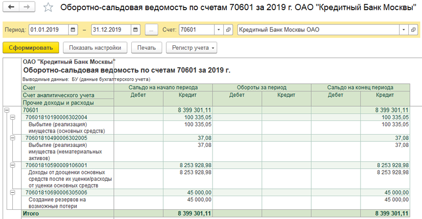Click the period selection ellipsis button

(152, 30)
